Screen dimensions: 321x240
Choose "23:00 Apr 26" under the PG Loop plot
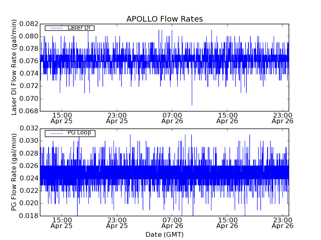pos(282,223)
